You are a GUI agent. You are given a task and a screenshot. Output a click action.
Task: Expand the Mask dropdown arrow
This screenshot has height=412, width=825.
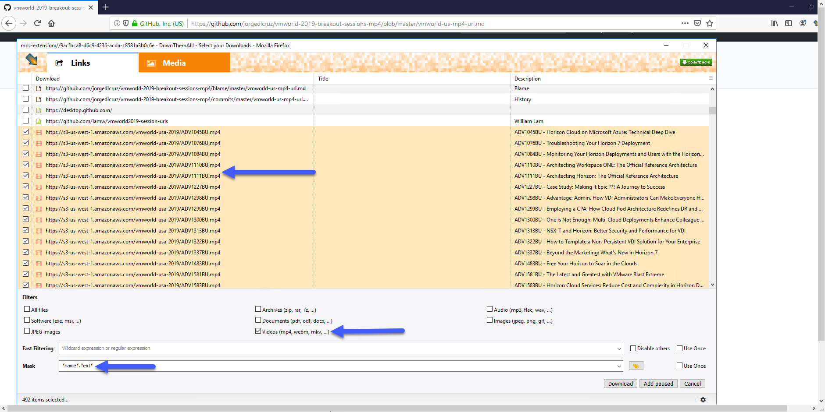click(619, 366)
